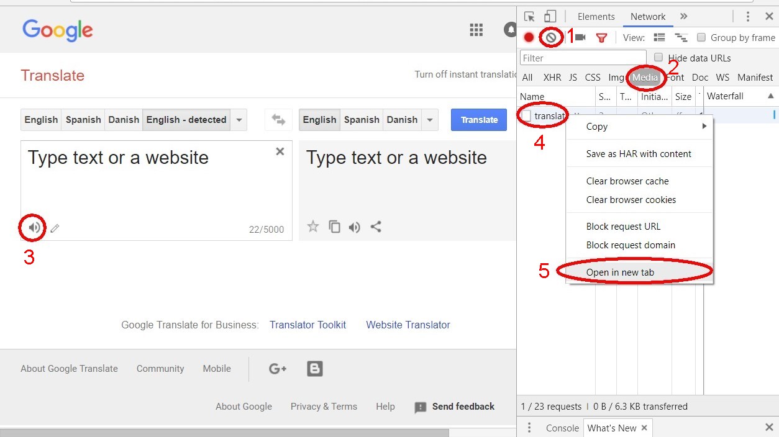Open the Website Translator link
Screen dimensions: 779x437
click(x=408, y=325)
